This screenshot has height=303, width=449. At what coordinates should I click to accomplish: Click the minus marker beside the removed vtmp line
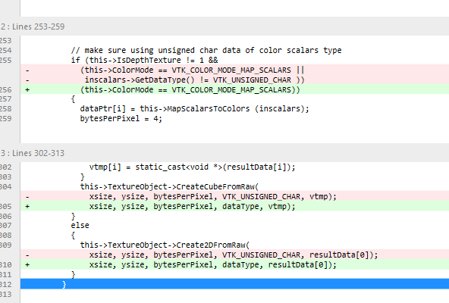tap(27, 197)
